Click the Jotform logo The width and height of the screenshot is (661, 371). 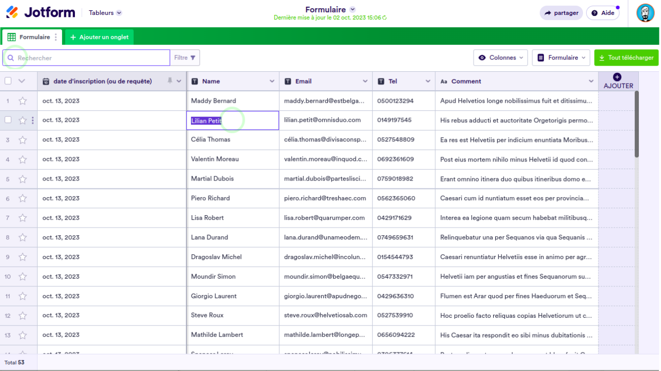[x=40, y=12]
